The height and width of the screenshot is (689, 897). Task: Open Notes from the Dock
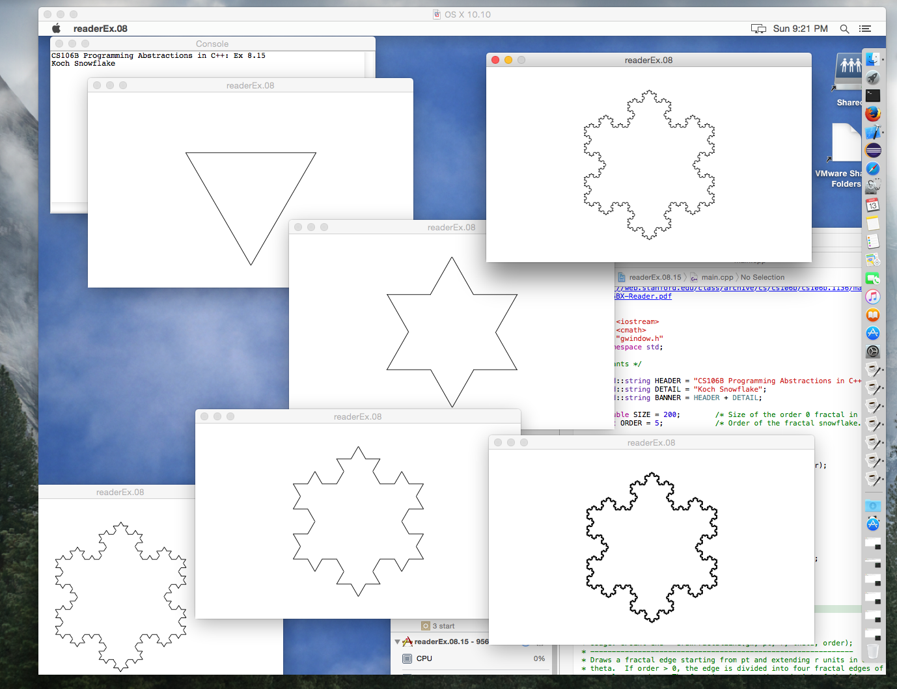(873, 223)
